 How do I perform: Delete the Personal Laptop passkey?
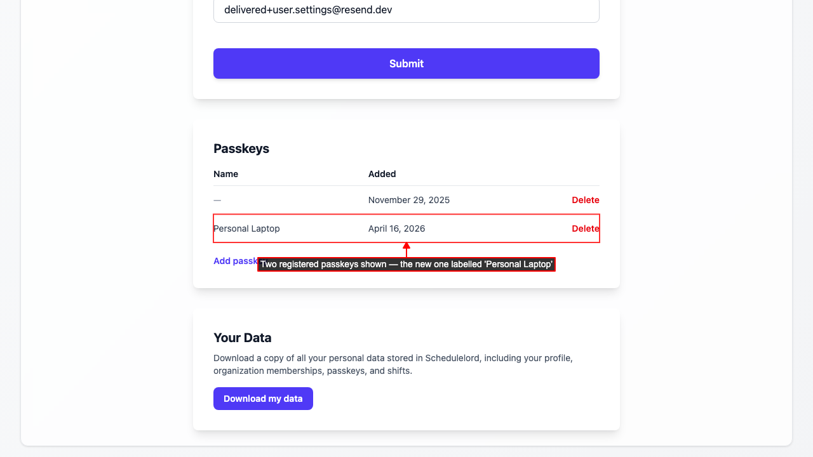pos(585,228)
